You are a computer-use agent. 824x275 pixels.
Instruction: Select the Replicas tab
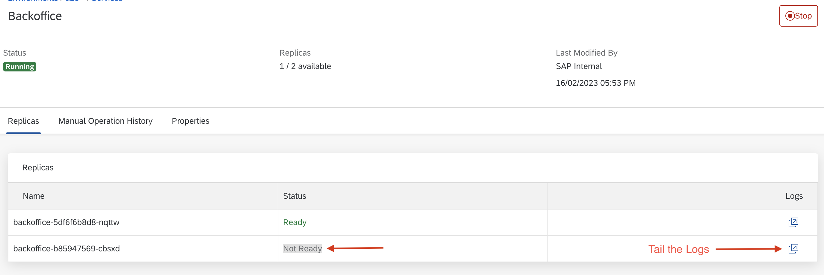tap(23, 121)
